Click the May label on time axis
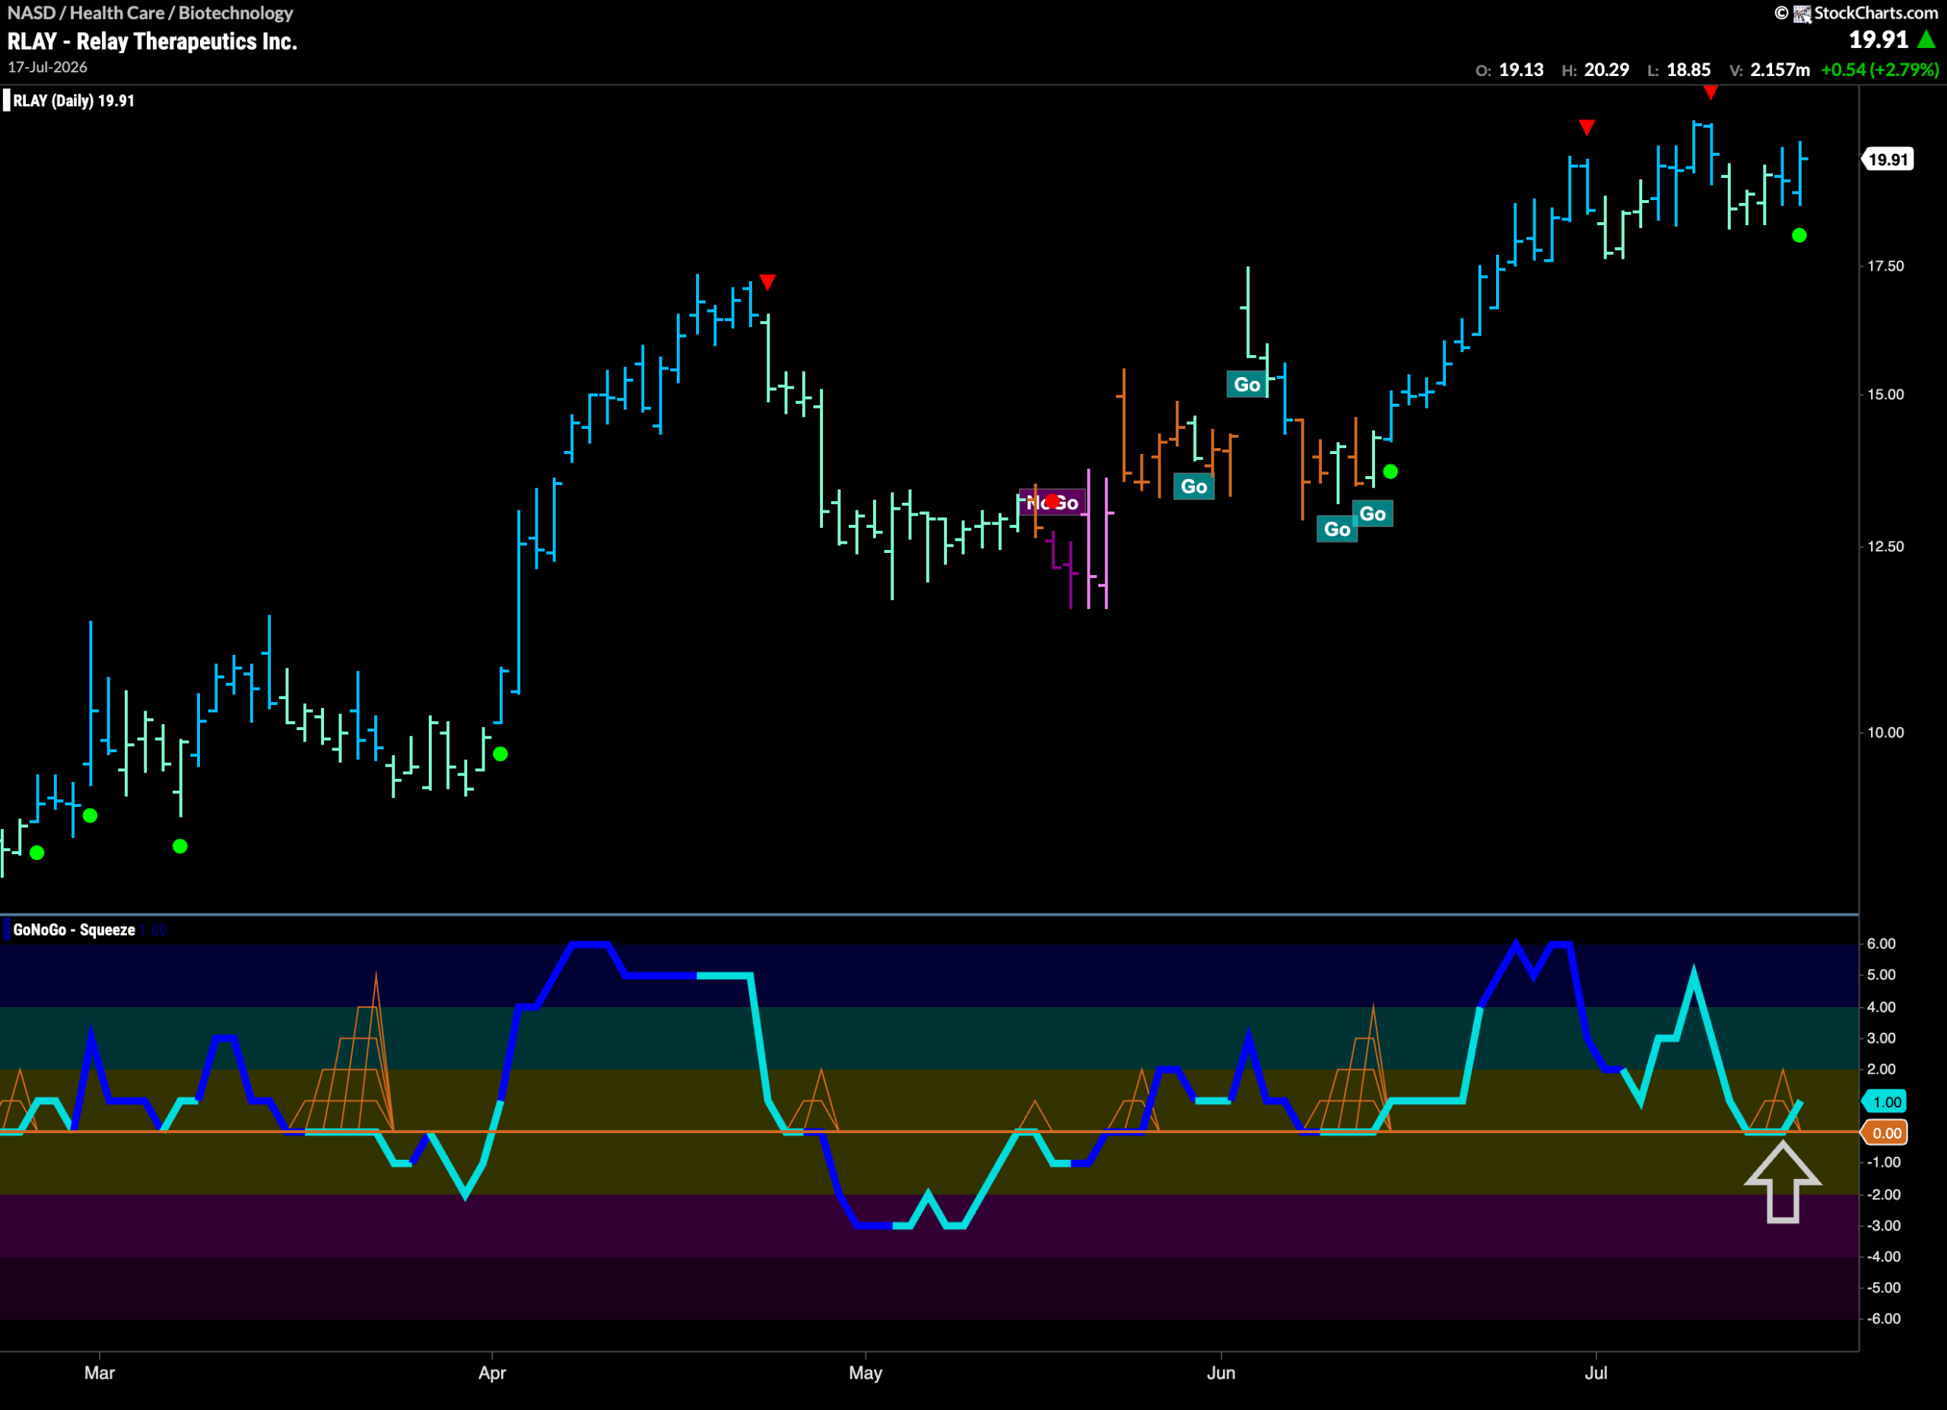This screenshot has width=1947, height=1410. [866, 1372]
